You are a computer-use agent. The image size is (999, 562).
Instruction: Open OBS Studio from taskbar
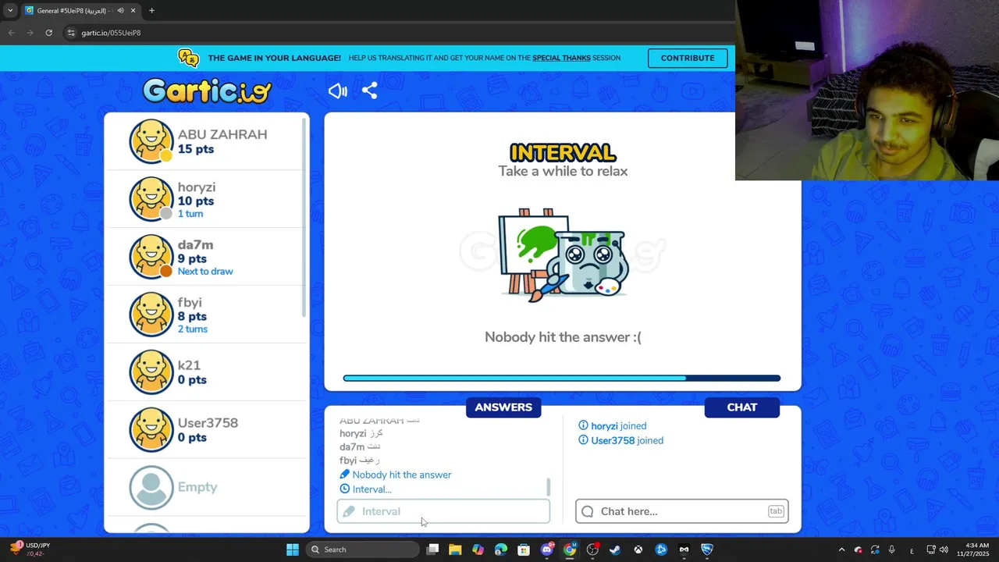pos(592,550)
